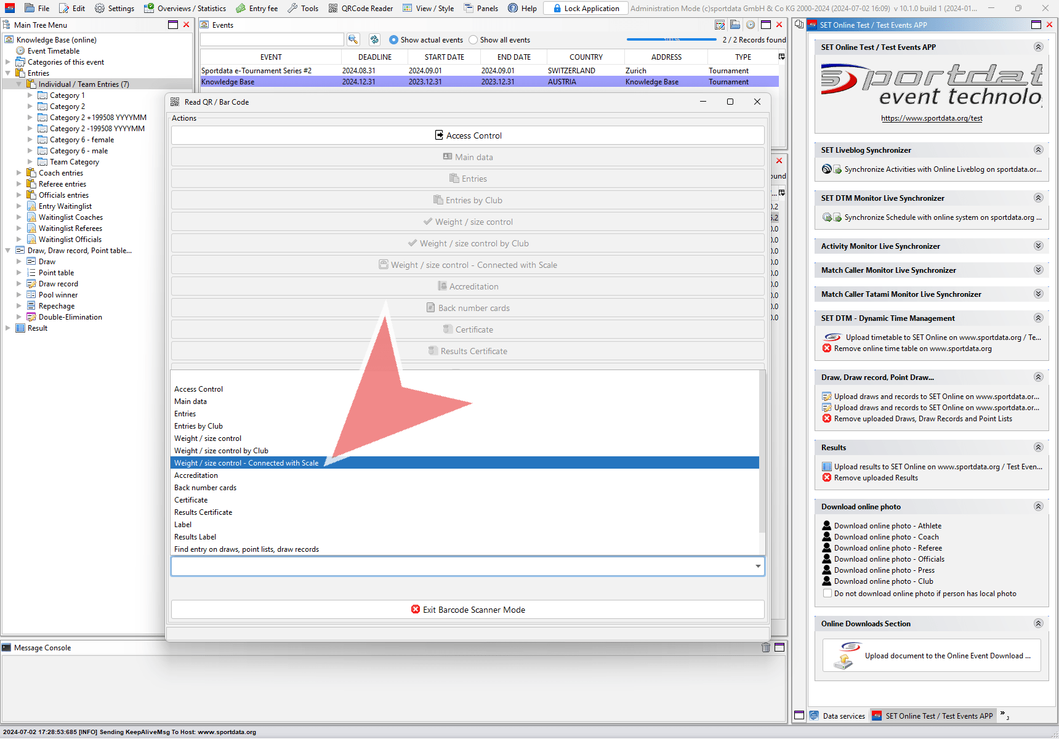Click the trash icon in Message Console

765,647
